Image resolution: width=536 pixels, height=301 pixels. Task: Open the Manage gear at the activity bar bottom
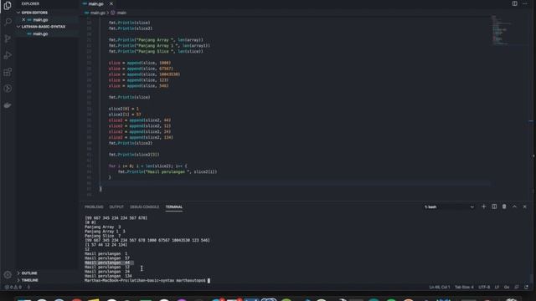click(8, 275)
